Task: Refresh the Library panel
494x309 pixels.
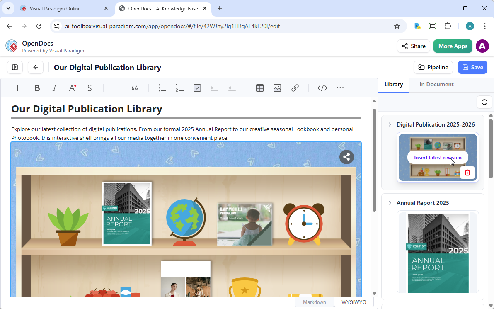Action: tap(484, 102)
